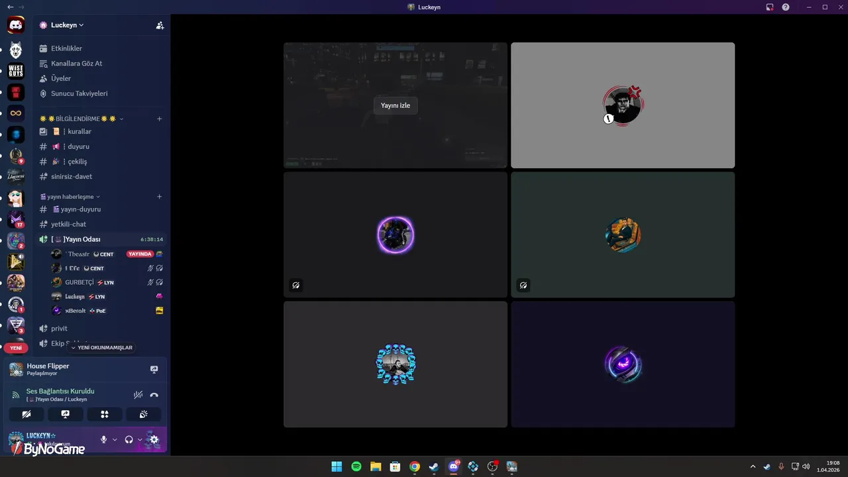Select the Yayın Odası voice channel
Viewport: 848px width, 477px height.
(101, 239)
